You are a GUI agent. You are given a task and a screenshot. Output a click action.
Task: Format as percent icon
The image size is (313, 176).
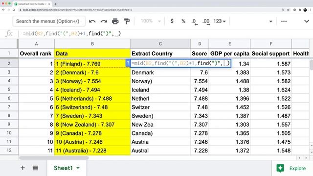[x=183, y=21]
